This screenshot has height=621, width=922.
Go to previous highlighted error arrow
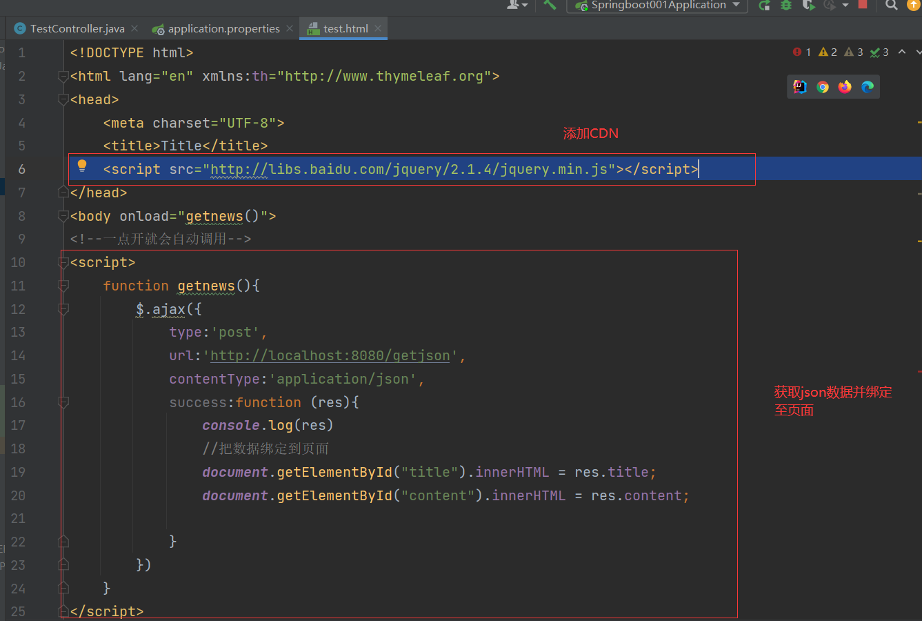click(902, 52)
